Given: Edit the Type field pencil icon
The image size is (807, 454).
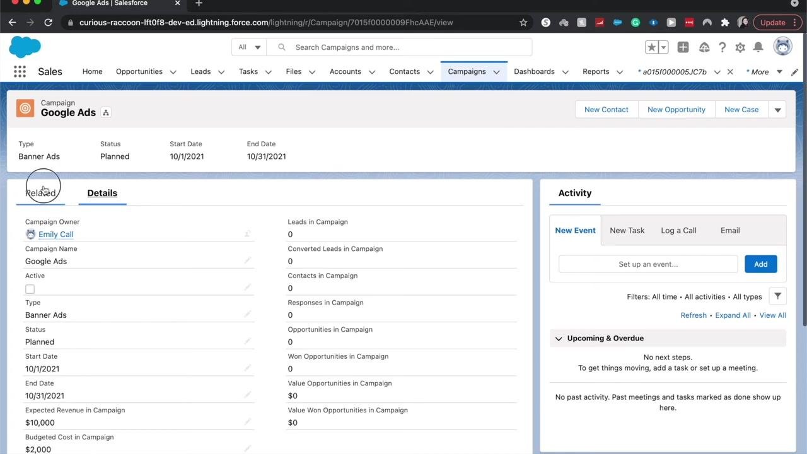Looking at the screenshot, I should pyautogui.click(x=248, y=314).
